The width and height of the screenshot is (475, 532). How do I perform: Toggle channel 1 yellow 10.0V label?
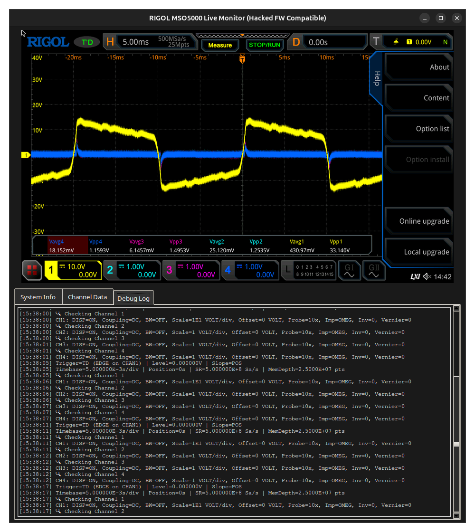73,270
